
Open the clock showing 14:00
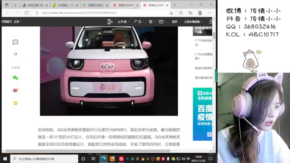click(x=198, y=159)
